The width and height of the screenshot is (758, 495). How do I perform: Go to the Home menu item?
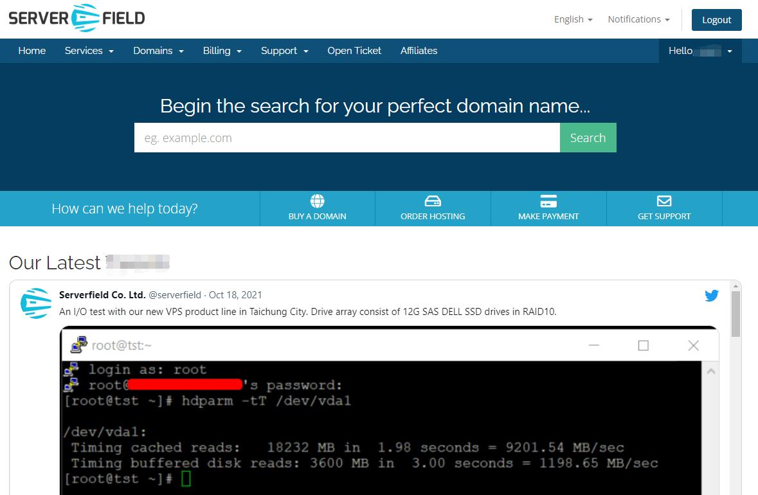[x=32, y=51]
